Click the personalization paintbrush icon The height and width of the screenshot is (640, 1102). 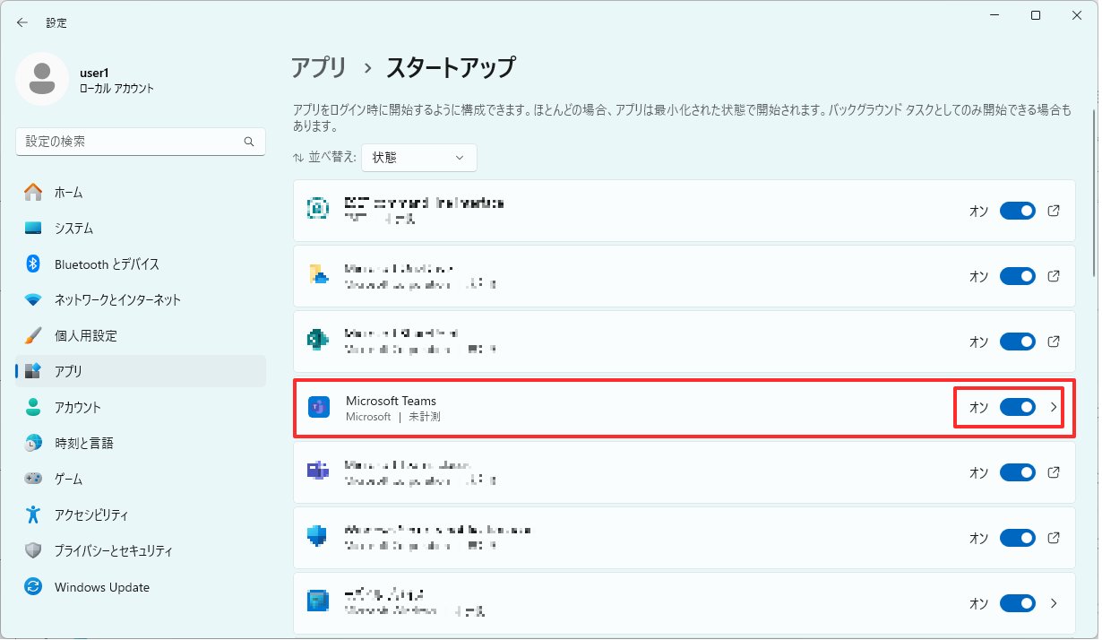click(x=33, y=335)
